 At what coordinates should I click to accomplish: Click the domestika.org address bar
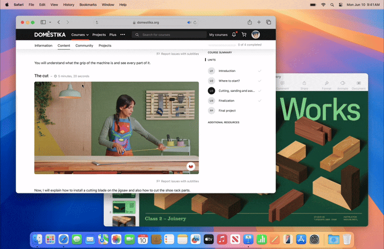click(x=146, y=22)
